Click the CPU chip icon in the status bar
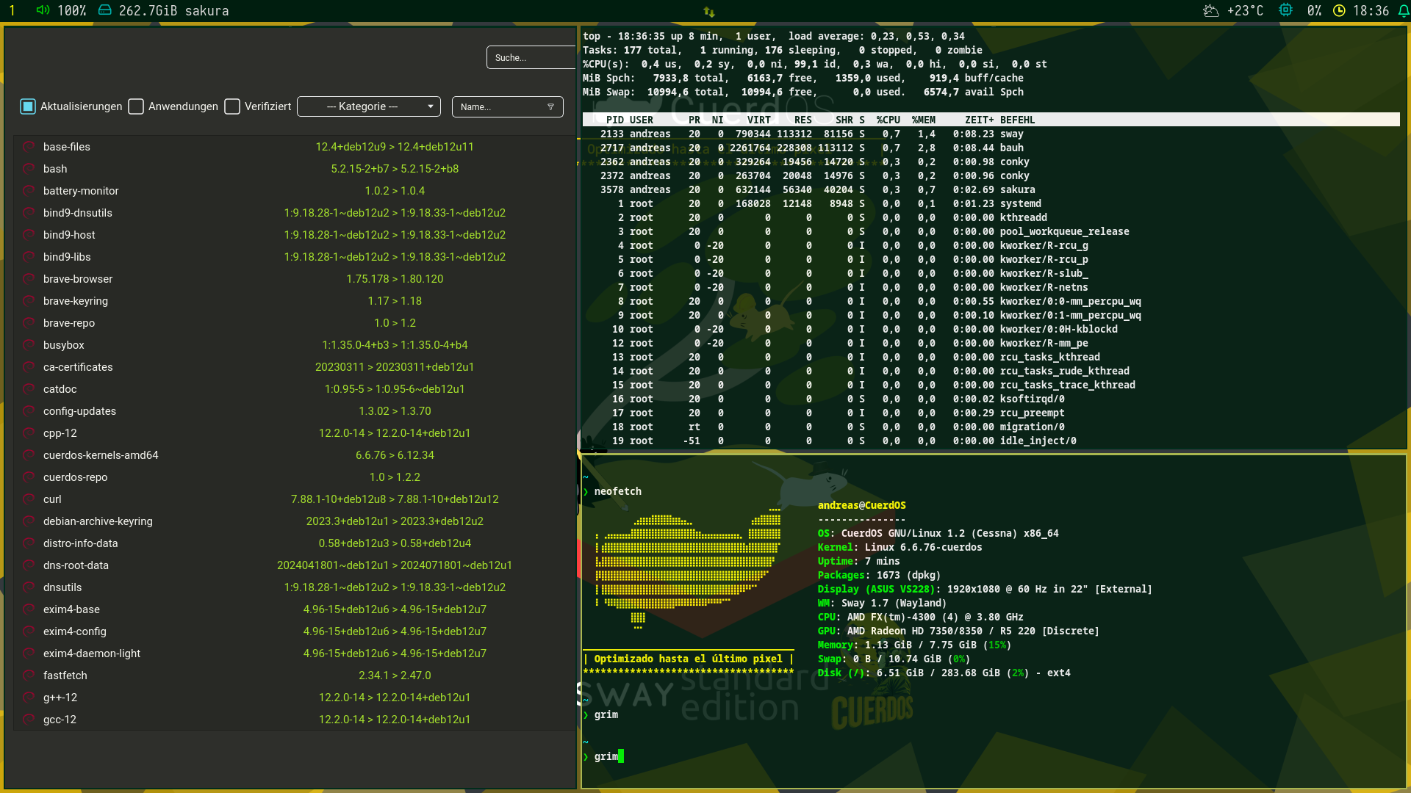 click(x=1285, y=10)
